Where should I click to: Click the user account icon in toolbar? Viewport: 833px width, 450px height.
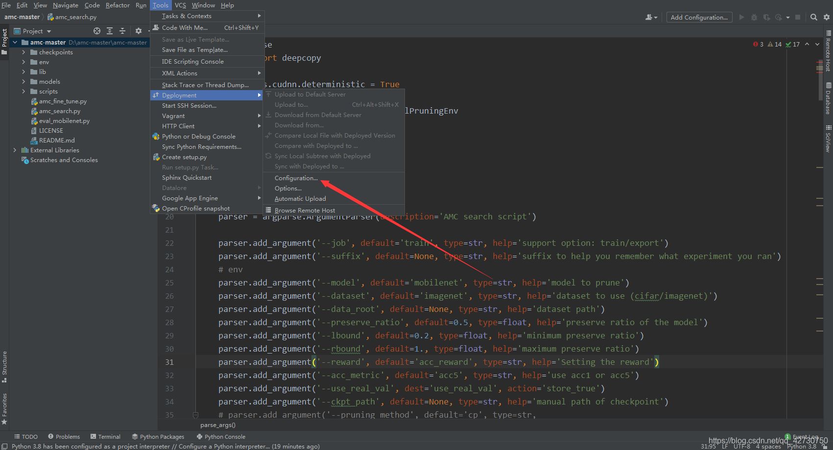[x=650, y=17]
